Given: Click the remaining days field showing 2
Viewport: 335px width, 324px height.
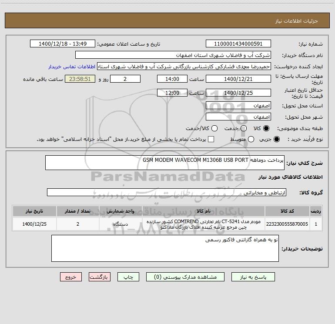Looking at the screenshot, I should 125,79.
